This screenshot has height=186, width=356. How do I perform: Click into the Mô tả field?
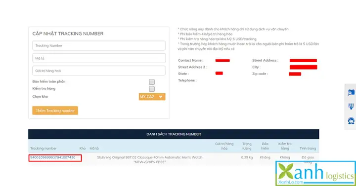coord(99,58)
